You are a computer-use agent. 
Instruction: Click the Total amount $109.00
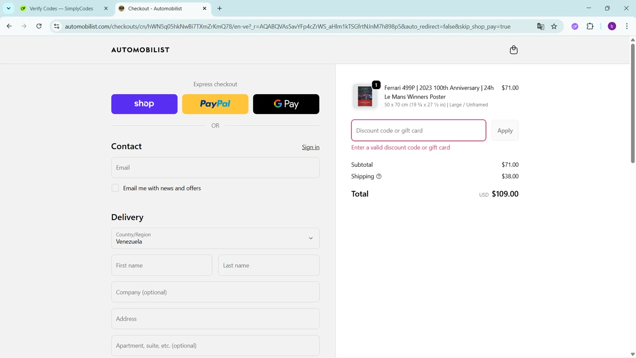[x=505, y=194]
